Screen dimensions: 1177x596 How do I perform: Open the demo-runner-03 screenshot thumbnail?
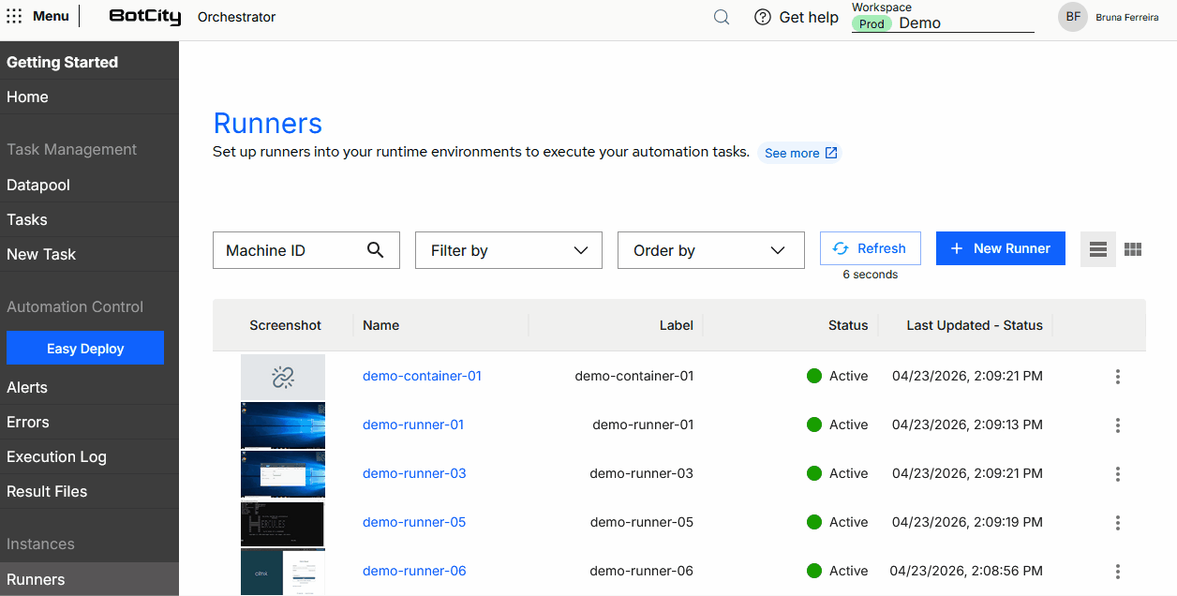point(283,474)
